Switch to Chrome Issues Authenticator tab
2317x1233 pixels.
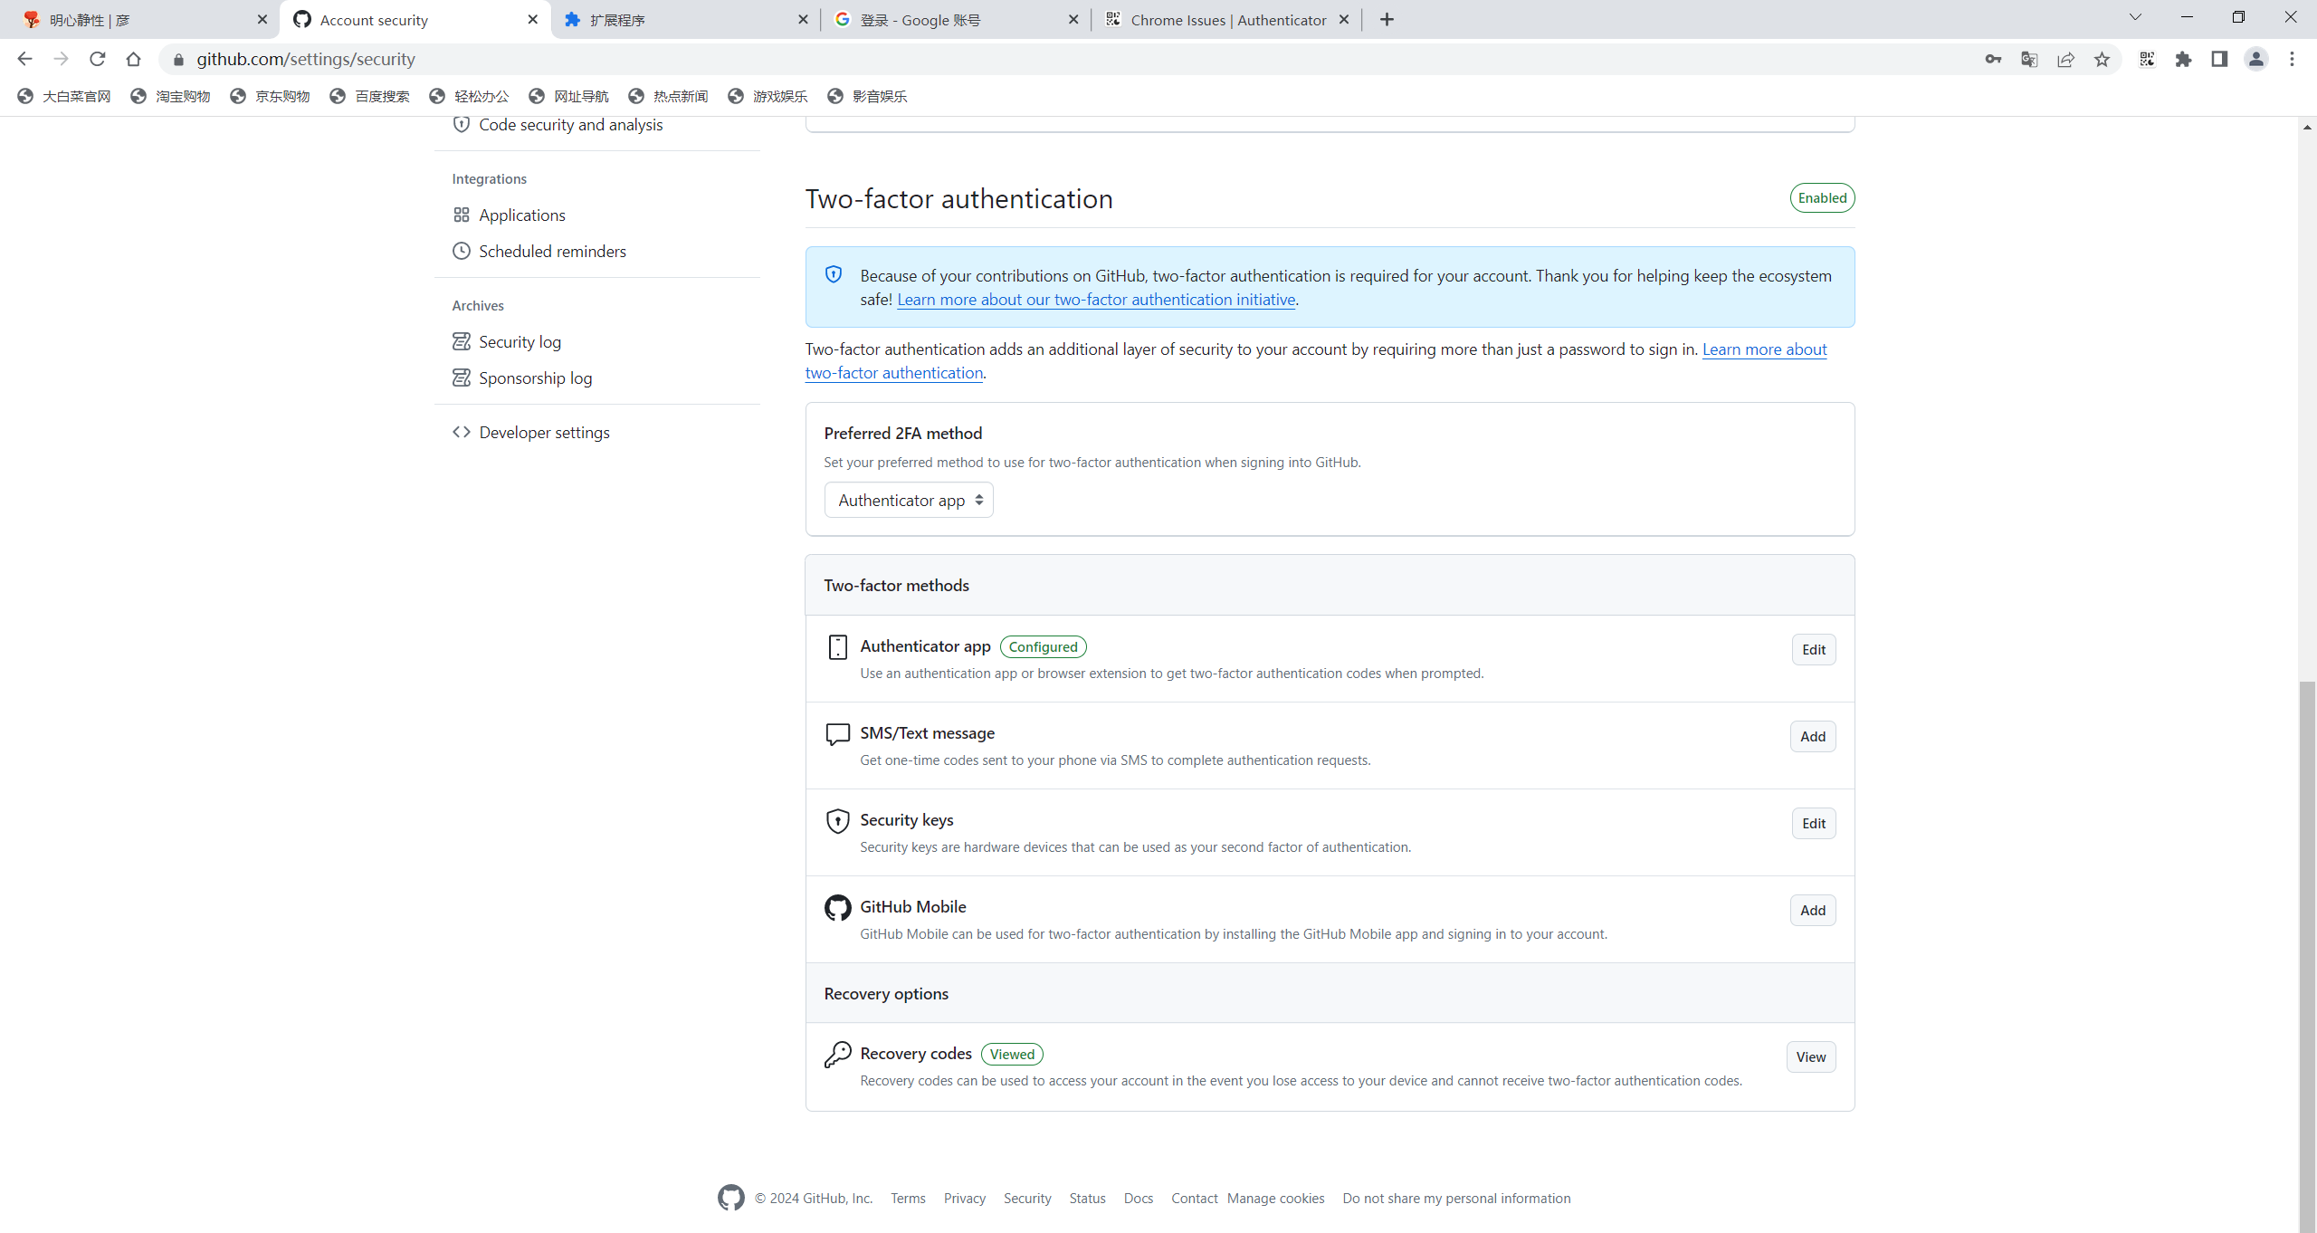click(1226, 19)
